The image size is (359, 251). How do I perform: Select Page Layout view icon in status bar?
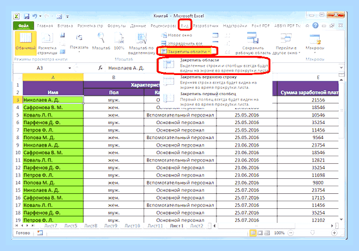click(x=260, y=233)
